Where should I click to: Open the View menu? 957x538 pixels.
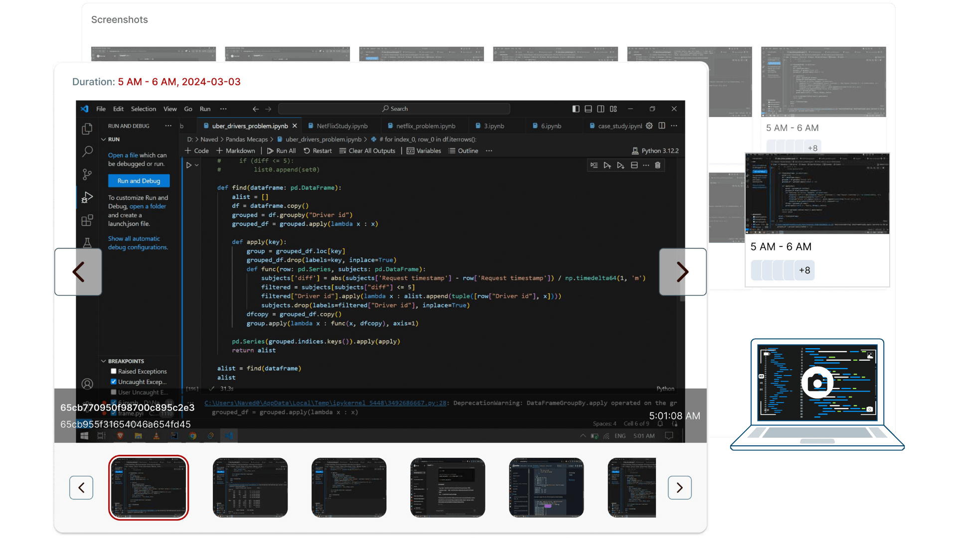[x=170, y=109]
